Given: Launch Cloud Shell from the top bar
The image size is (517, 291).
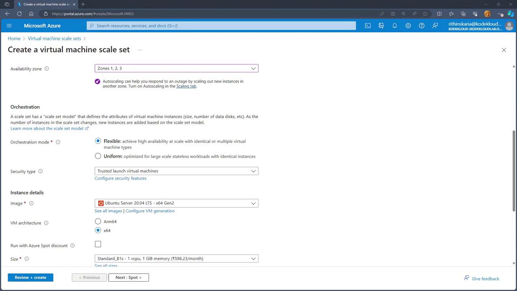Looking at the screenshot, I should (x=368, y=25).
